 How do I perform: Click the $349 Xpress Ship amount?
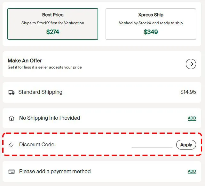coord(151,32)
